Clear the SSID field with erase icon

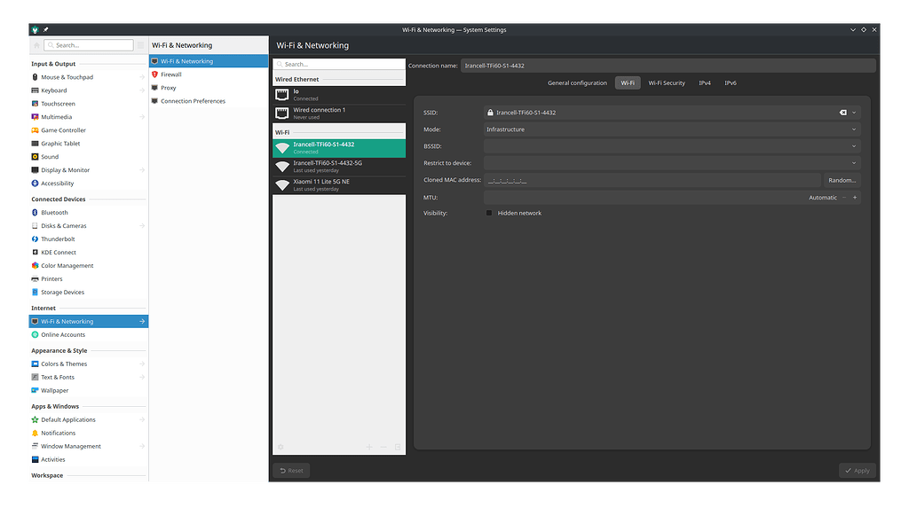(843, 113)
